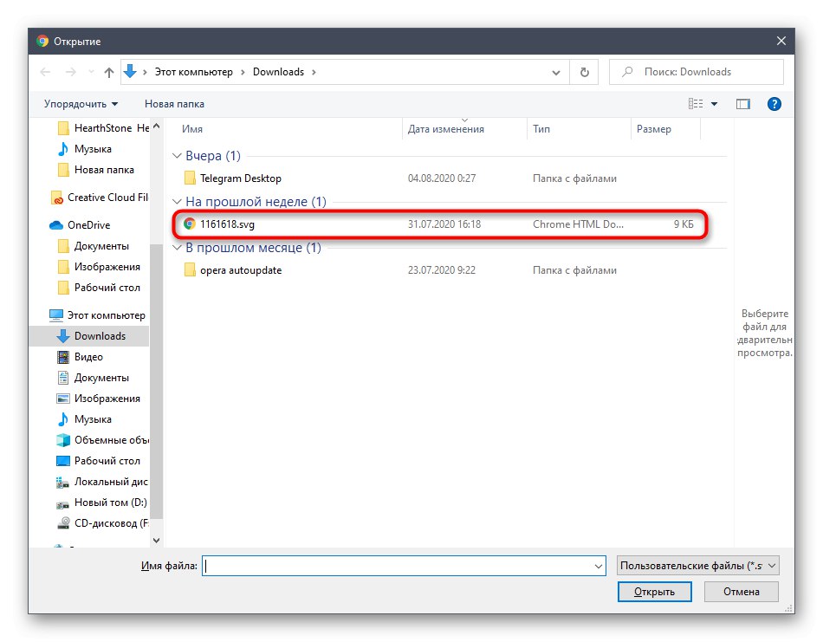
Task: Click the document icon for 'Документы' under Этот компьютер
Action: tap(63, 378)
